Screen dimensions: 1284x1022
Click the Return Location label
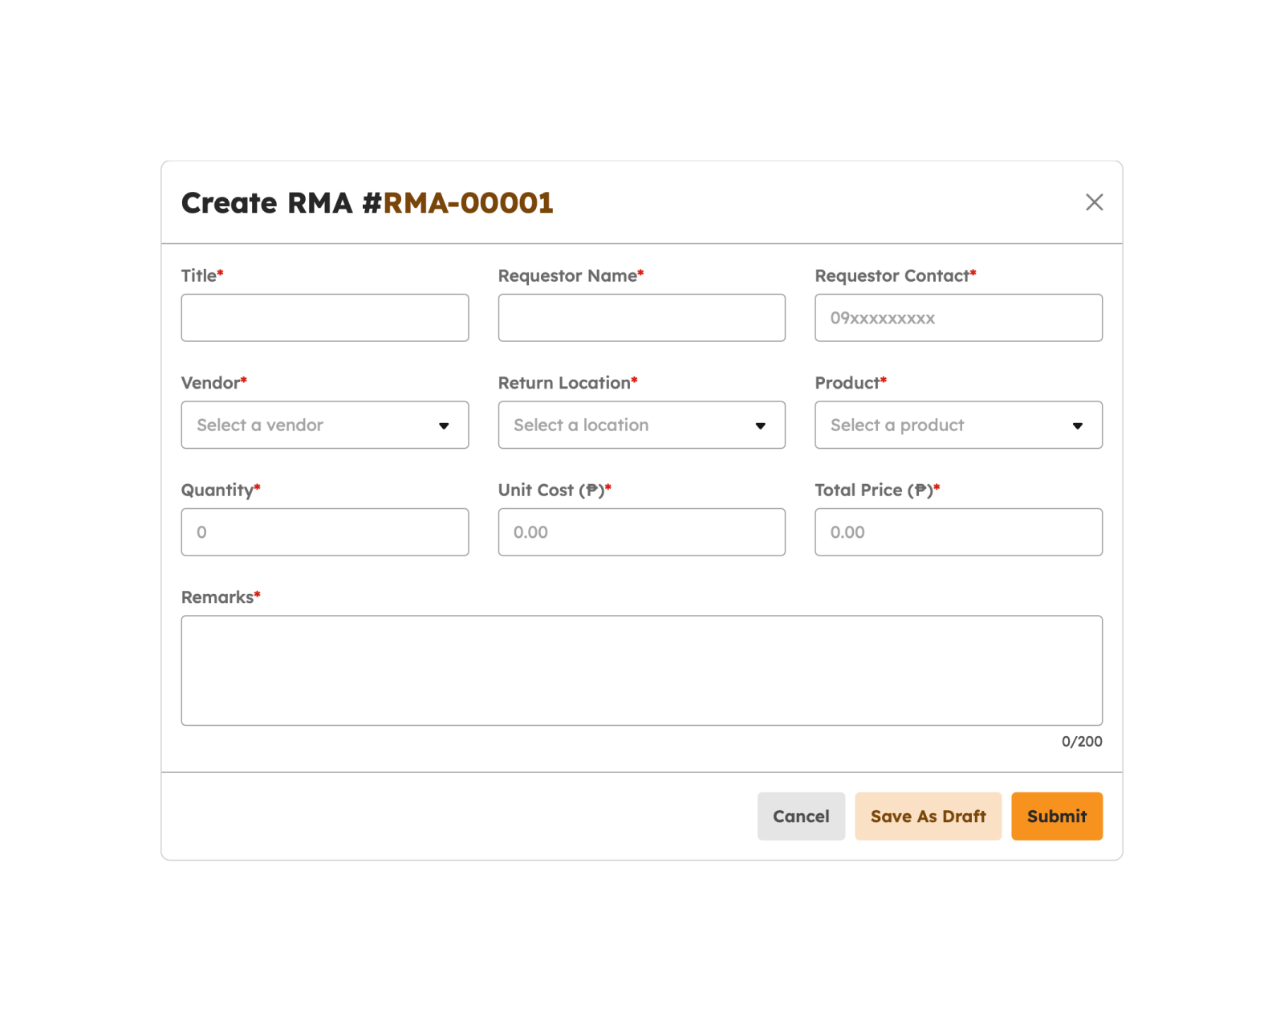tap(567, 383)
